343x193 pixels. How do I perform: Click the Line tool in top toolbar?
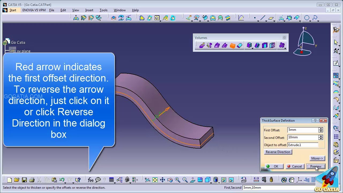(x=263, y=18)
